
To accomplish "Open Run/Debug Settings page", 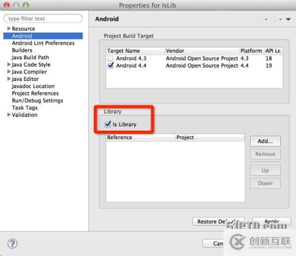I will (x=37, y=101).
